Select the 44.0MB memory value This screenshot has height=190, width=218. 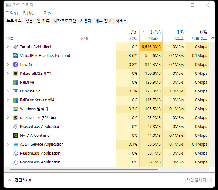(154, 136)
